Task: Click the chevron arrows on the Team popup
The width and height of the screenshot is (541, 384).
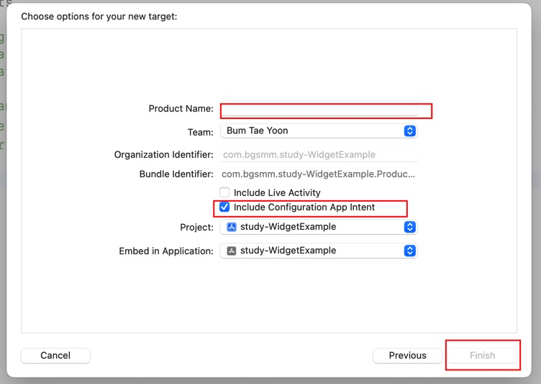Action: 409,131
